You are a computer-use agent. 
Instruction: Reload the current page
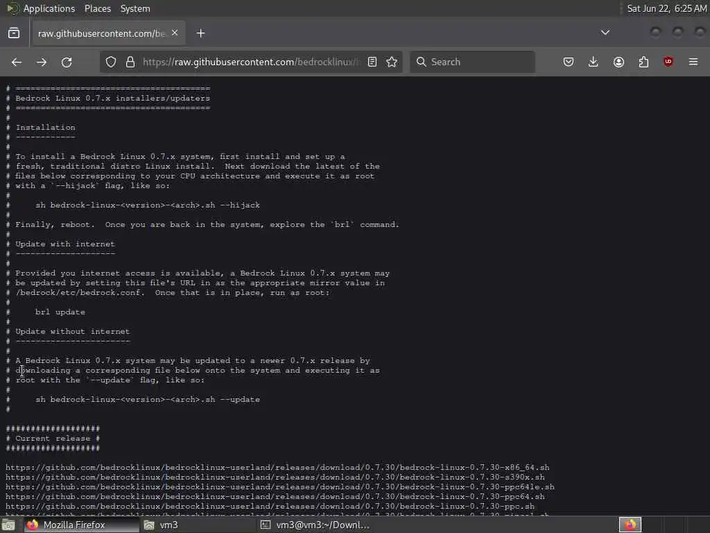[x=67, y=62]
